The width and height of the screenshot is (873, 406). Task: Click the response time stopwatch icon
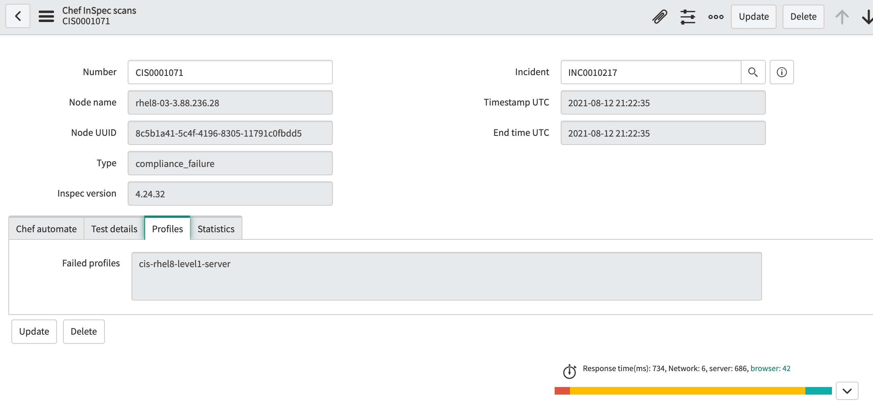[x=569, y=371]
